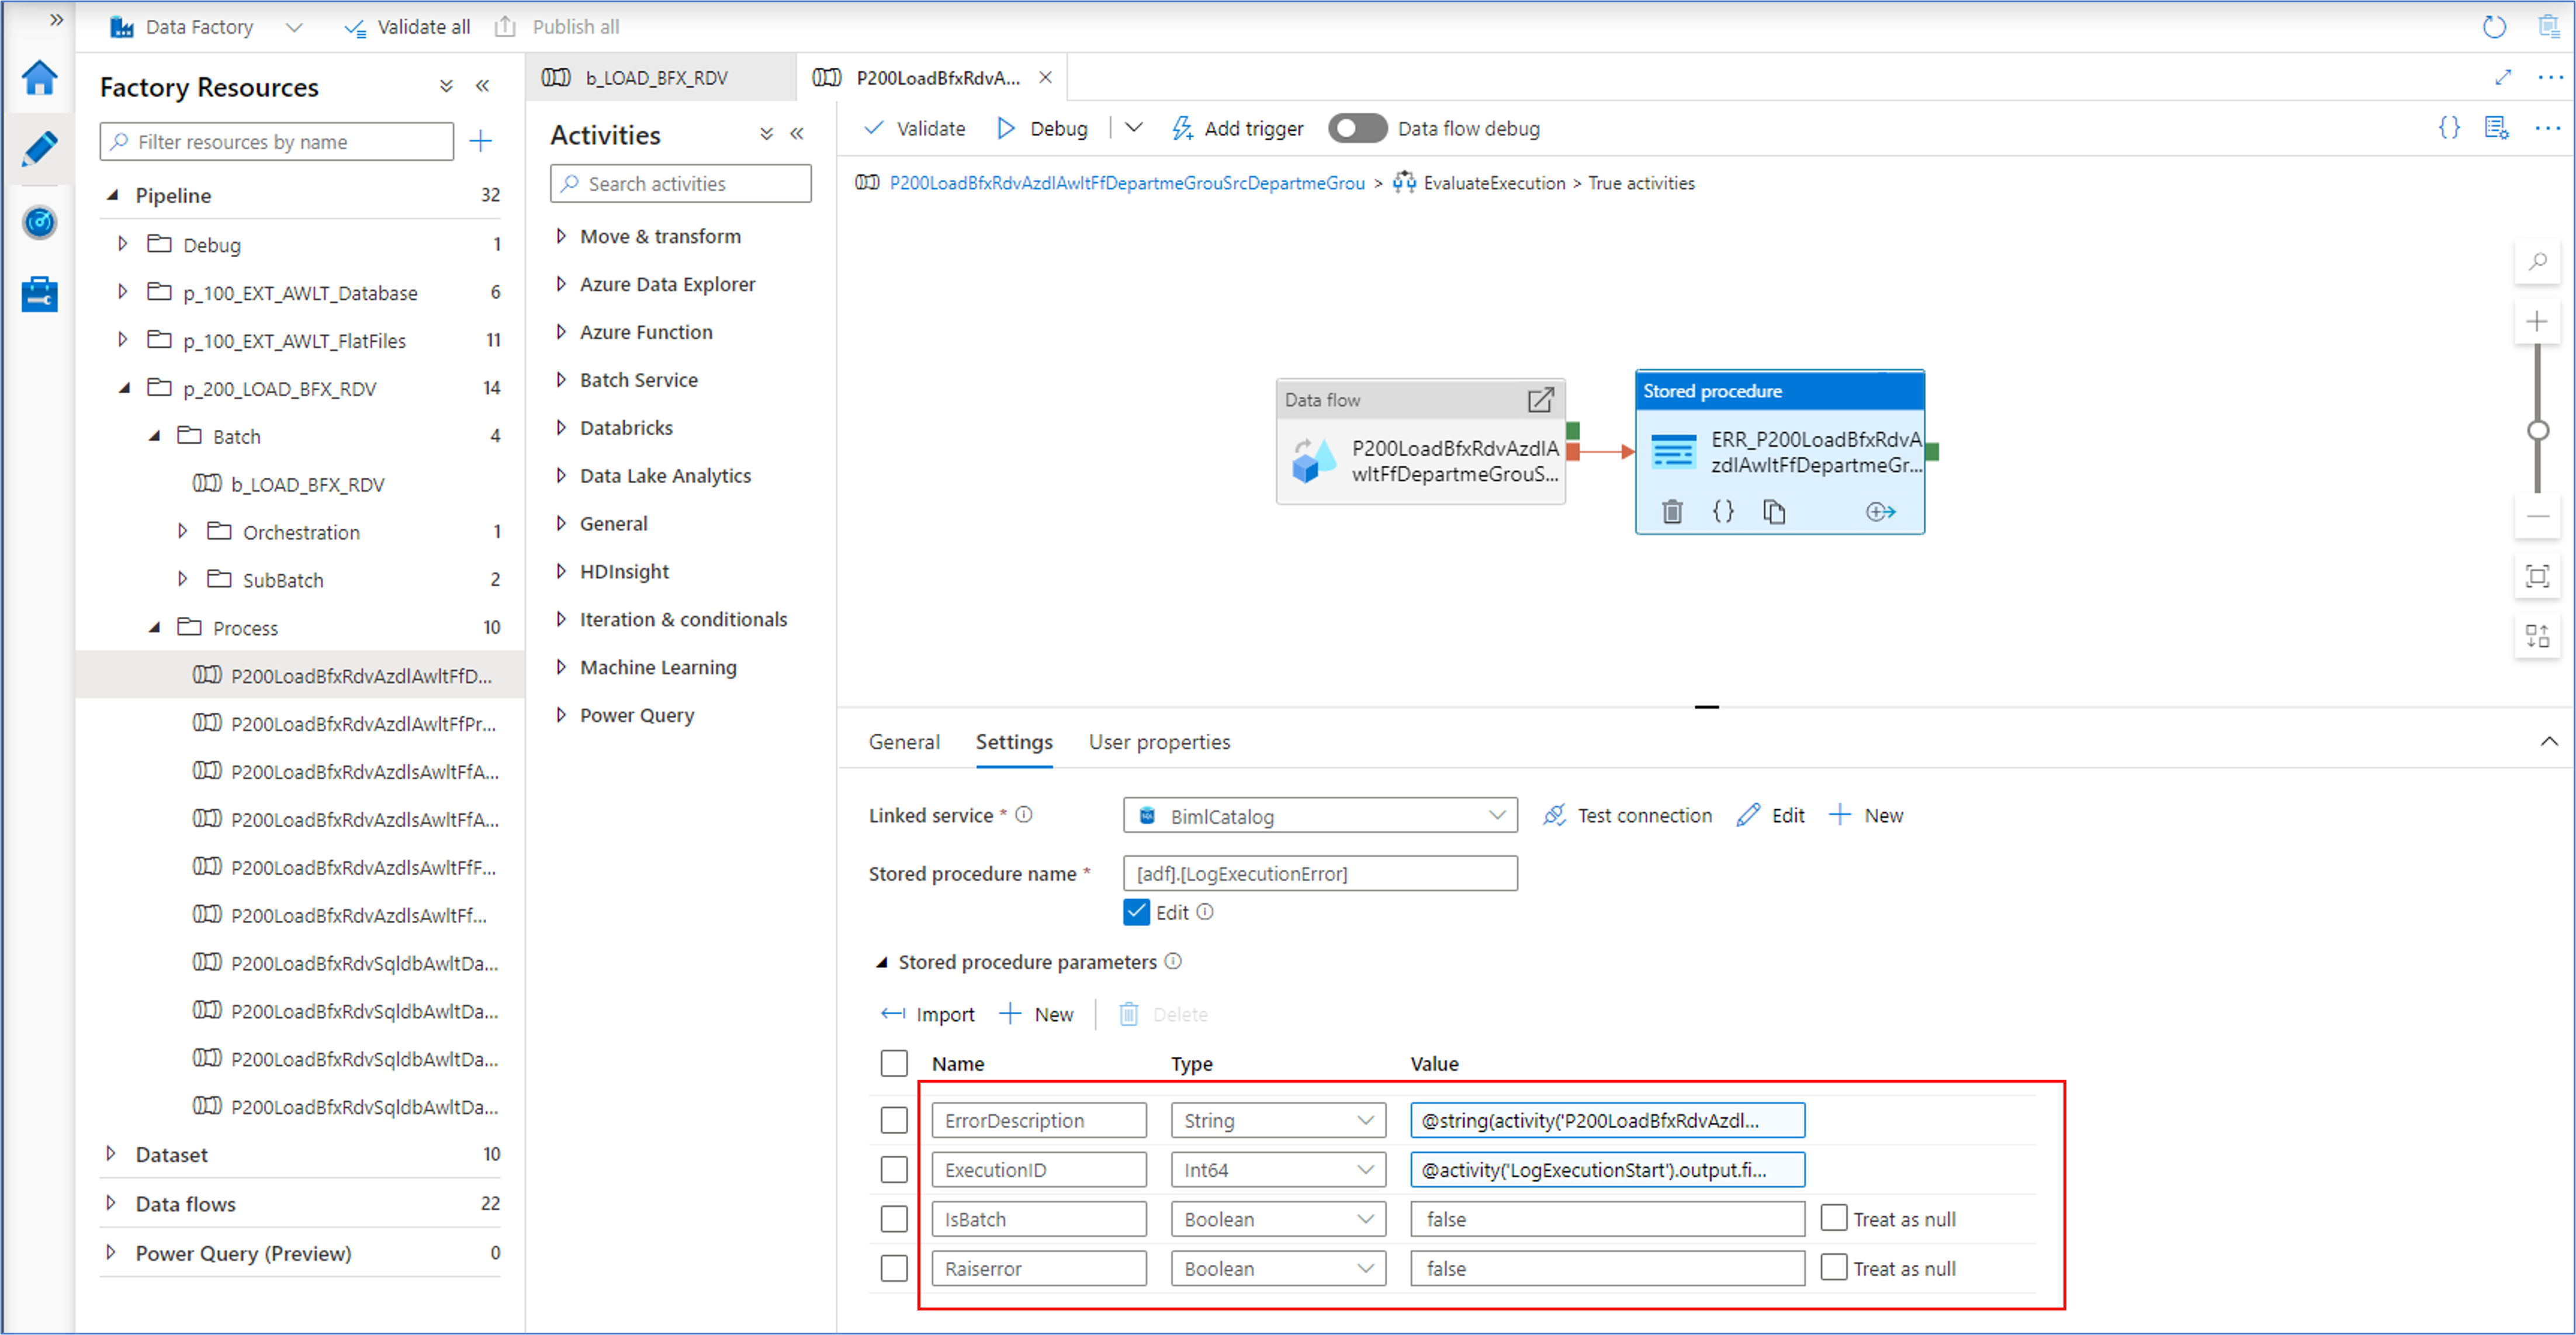Click Validate all

tap(407, 27)
